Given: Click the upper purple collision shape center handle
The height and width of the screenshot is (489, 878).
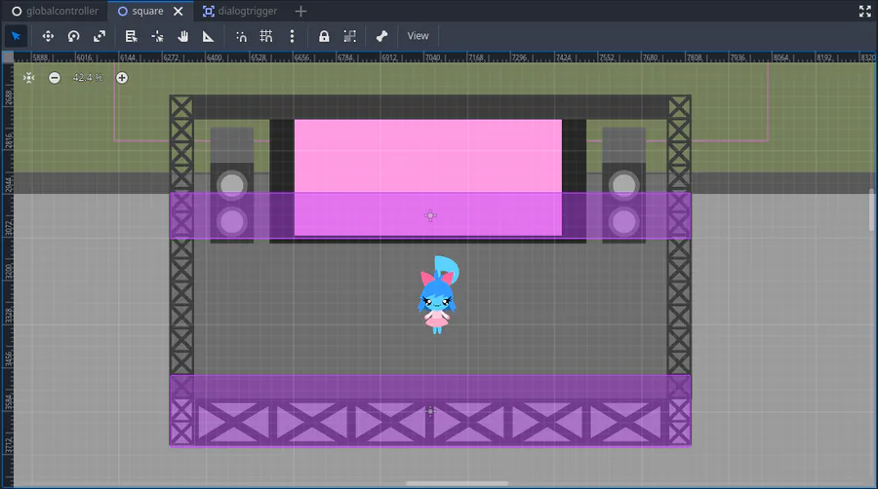Looking at the screenshot, I should (430, 215).
